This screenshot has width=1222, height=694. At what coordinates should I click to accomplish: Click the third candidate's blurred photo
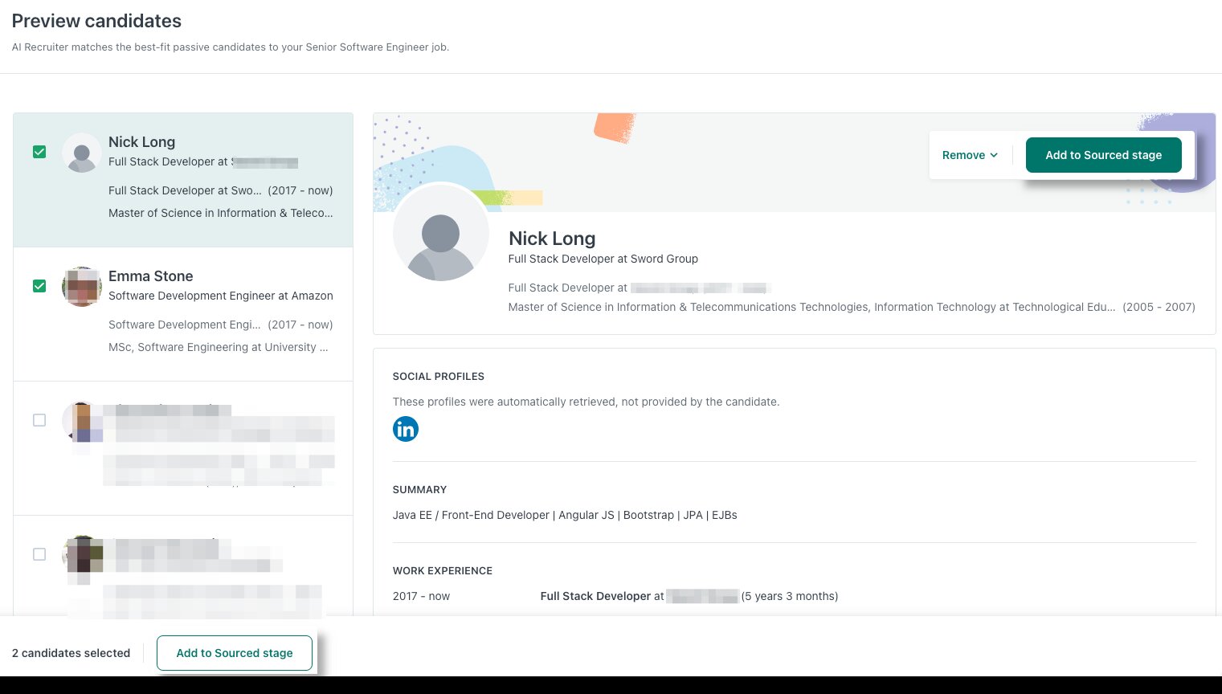82,422
